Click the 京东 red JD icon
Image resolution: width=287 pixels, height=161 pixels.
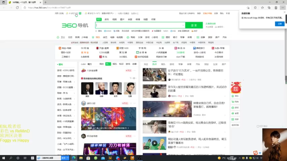tap(100, 57)
